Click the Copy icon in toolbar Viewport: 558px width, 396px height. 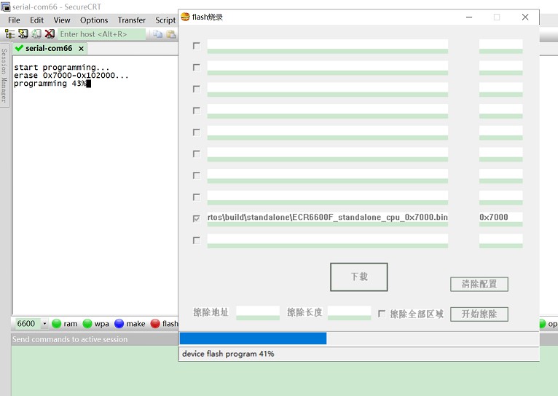coord(157,34)
